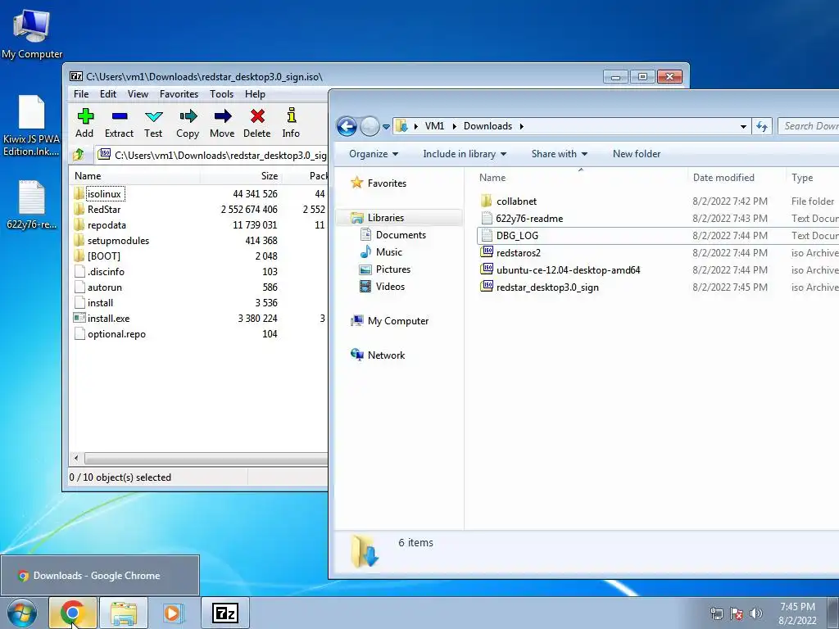Screen dimensions: 839x629
Task: Select optional.repo in the 7-Zip list
Action: [x=116, y=334]
